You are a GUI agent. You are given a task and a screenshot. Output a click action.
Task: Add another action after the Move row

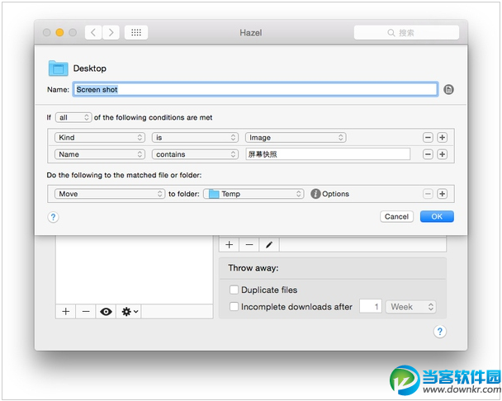tap(442, 194)
